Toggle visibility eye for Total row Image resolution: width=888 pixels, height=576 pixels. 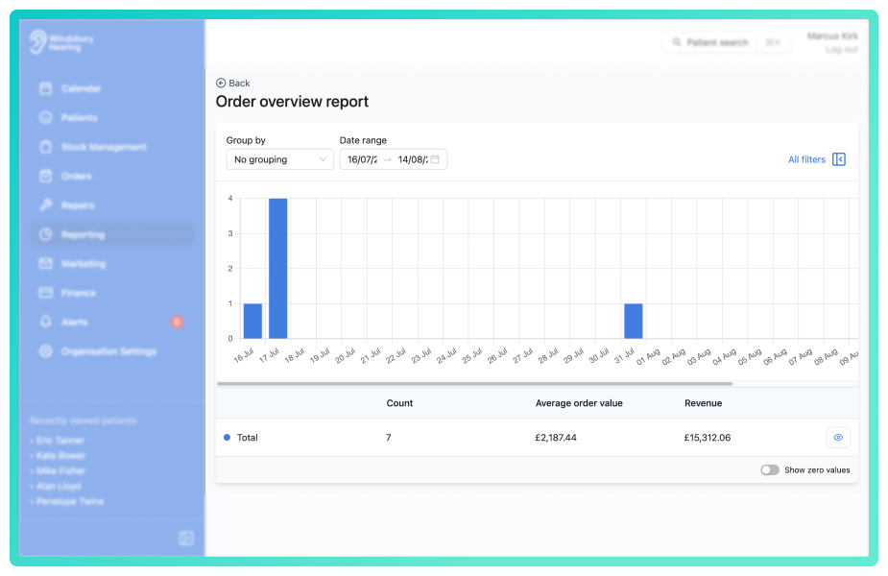[x=838, y=437]
